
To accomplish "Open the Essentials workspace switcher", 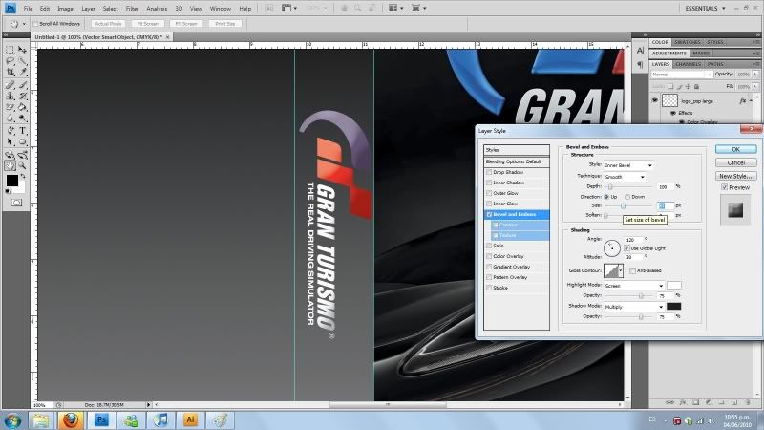I will [x=705, y=9].
